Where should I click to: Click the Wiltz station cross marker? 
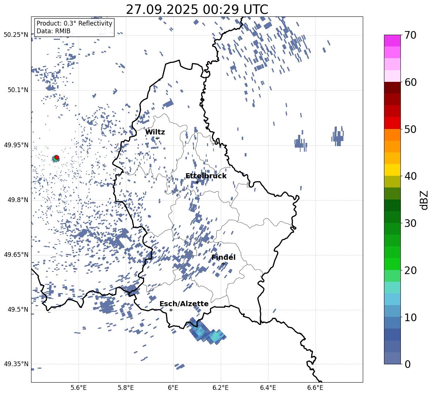157,138
